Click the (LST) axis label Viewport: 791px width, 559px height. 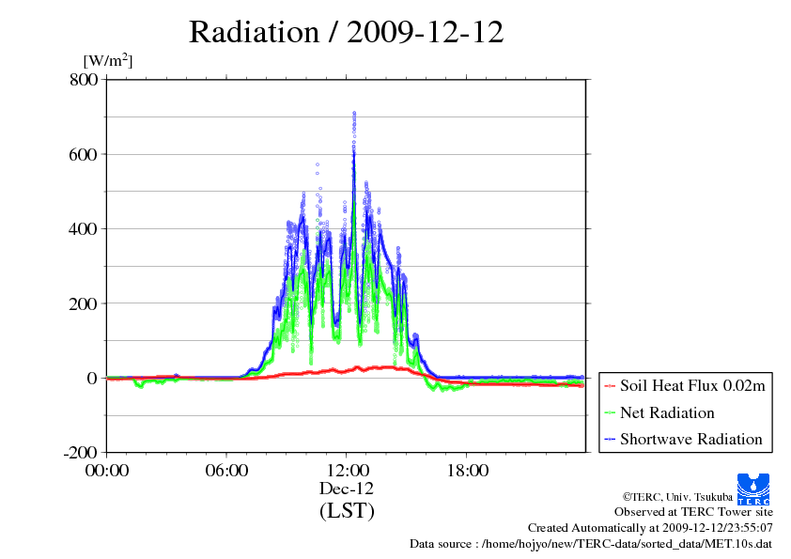pyautogui.click(x=347, y=510)
